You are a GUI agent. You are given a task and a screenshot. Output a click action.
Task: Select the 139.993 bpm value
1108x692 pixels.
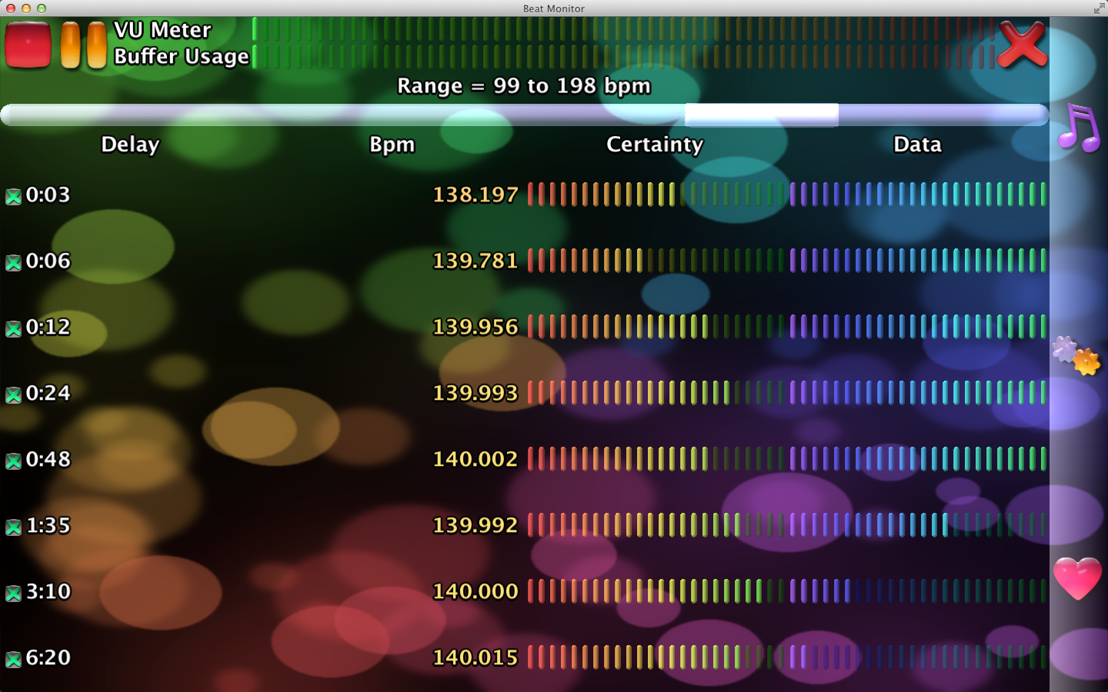(x=476, y=393)
